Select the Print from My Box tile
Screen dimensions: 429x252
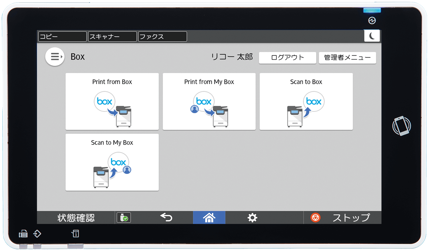pos(209,102)
